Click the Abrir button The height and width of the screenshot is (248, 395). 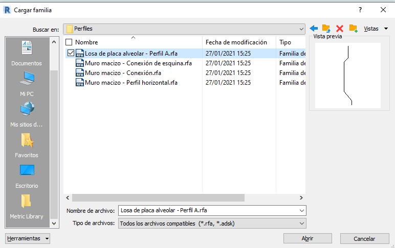308,238
